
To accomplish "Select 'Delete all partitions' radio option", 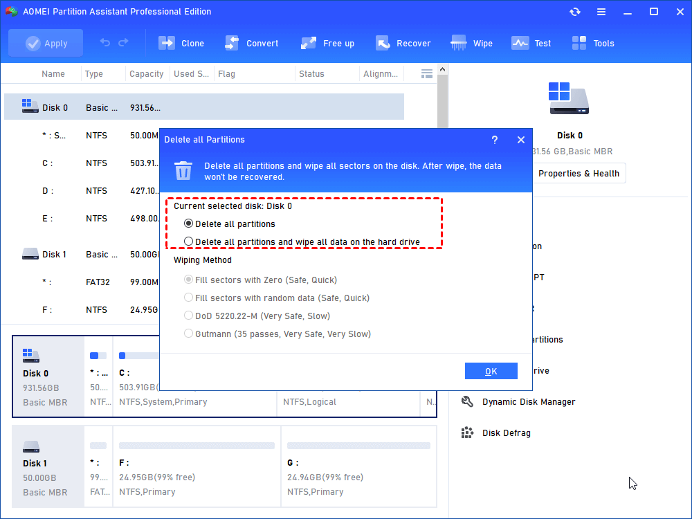I will [x=189, y=224].
